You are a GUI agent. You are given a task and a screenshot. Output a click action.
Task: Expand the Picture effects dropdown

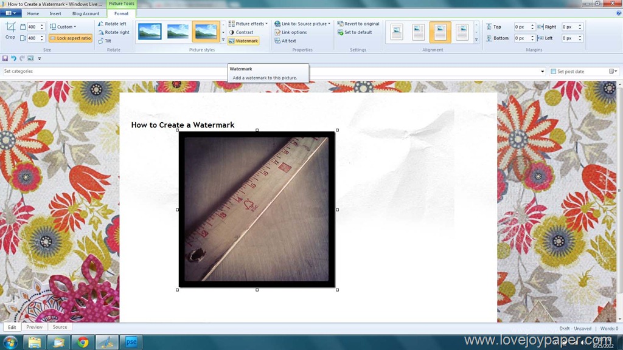click(x=248, y=24)
